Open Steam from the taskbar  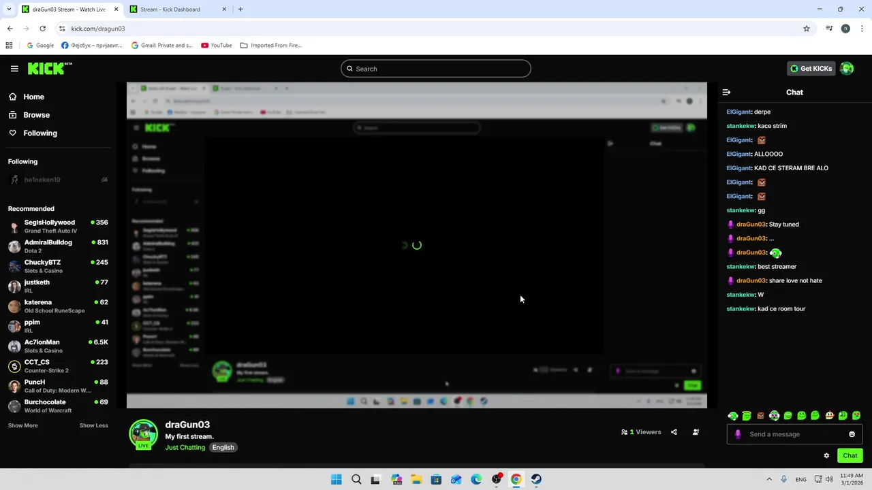point(536,480)
